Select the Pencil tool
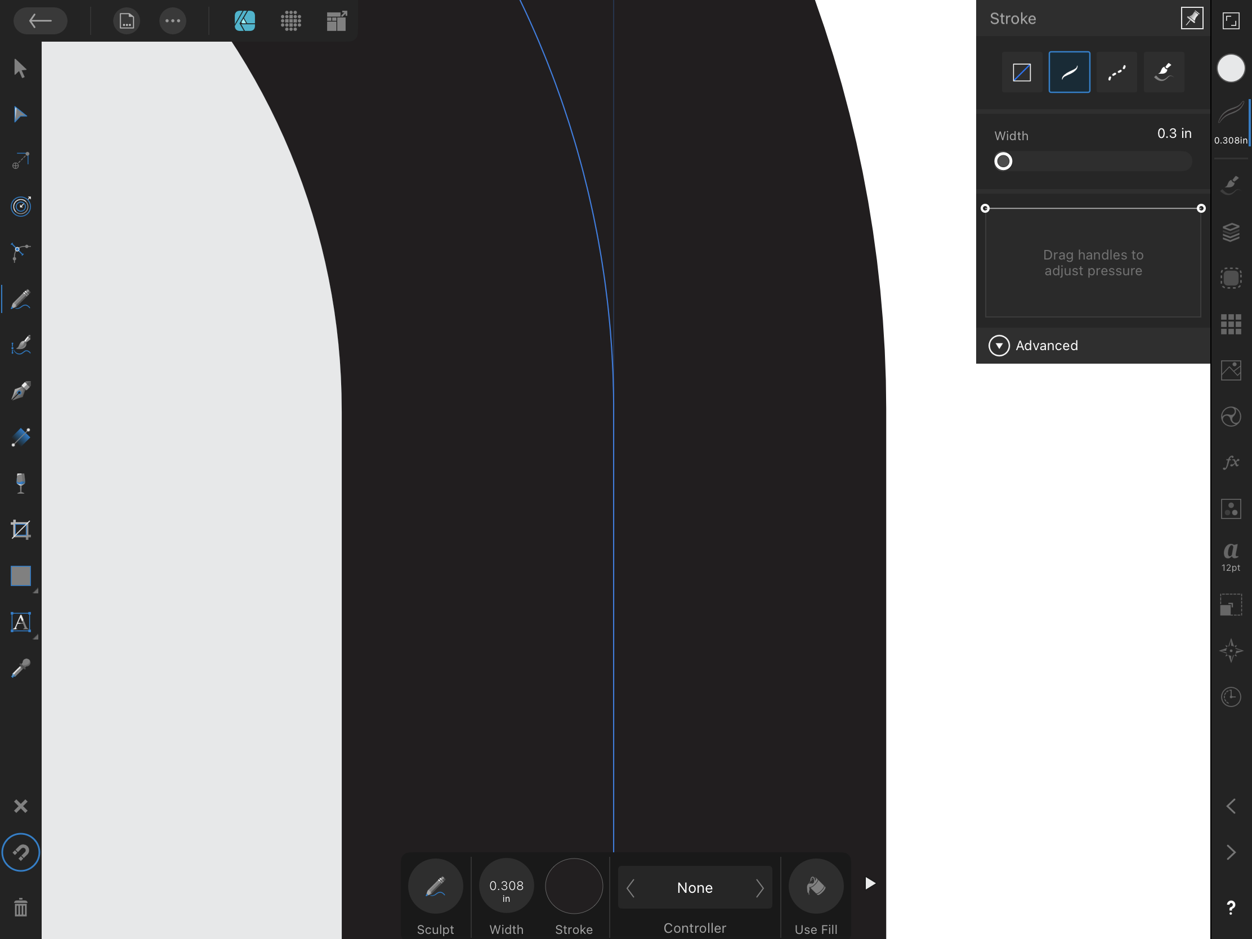 pyautogui.click(x=20, y=299)
